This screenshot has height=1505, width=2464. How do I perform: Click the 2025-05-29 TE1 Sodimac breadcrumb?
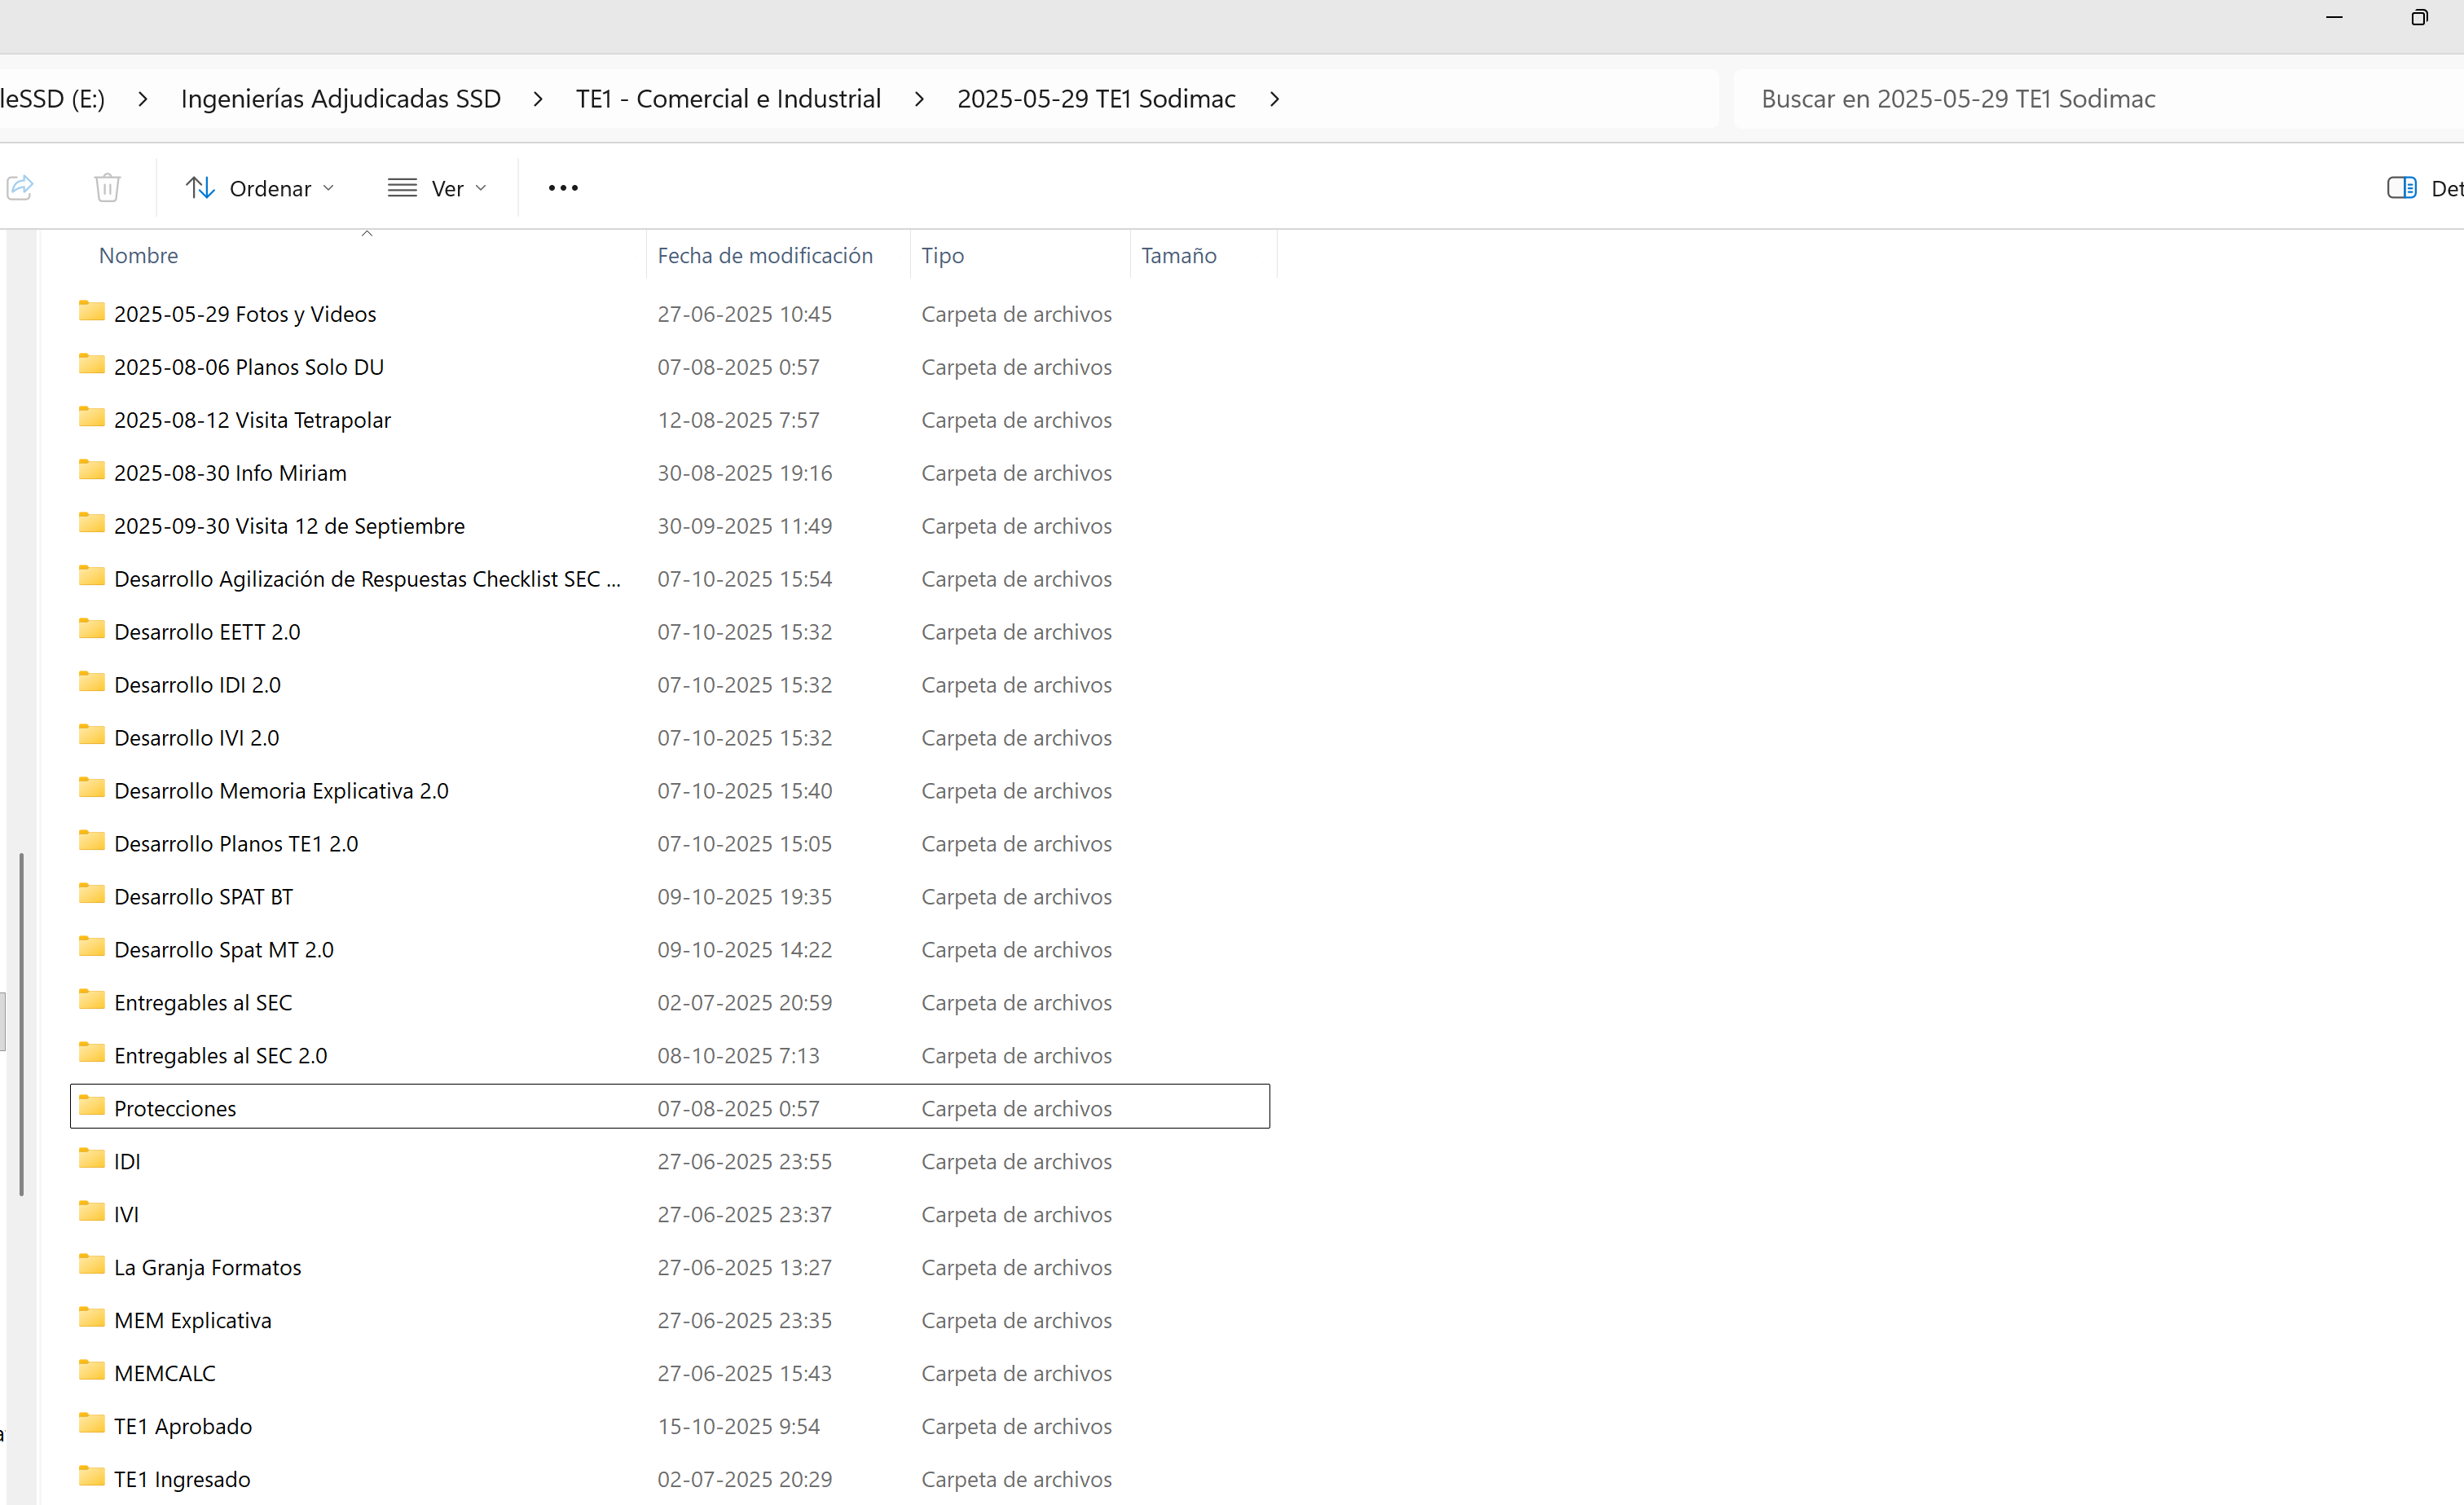1096,99
